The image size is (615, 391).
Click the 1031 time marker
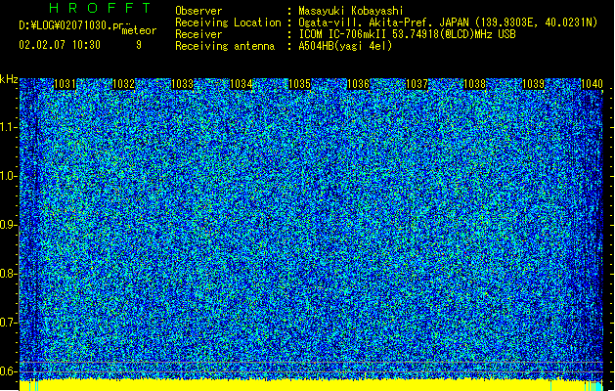tap(65, 84)
